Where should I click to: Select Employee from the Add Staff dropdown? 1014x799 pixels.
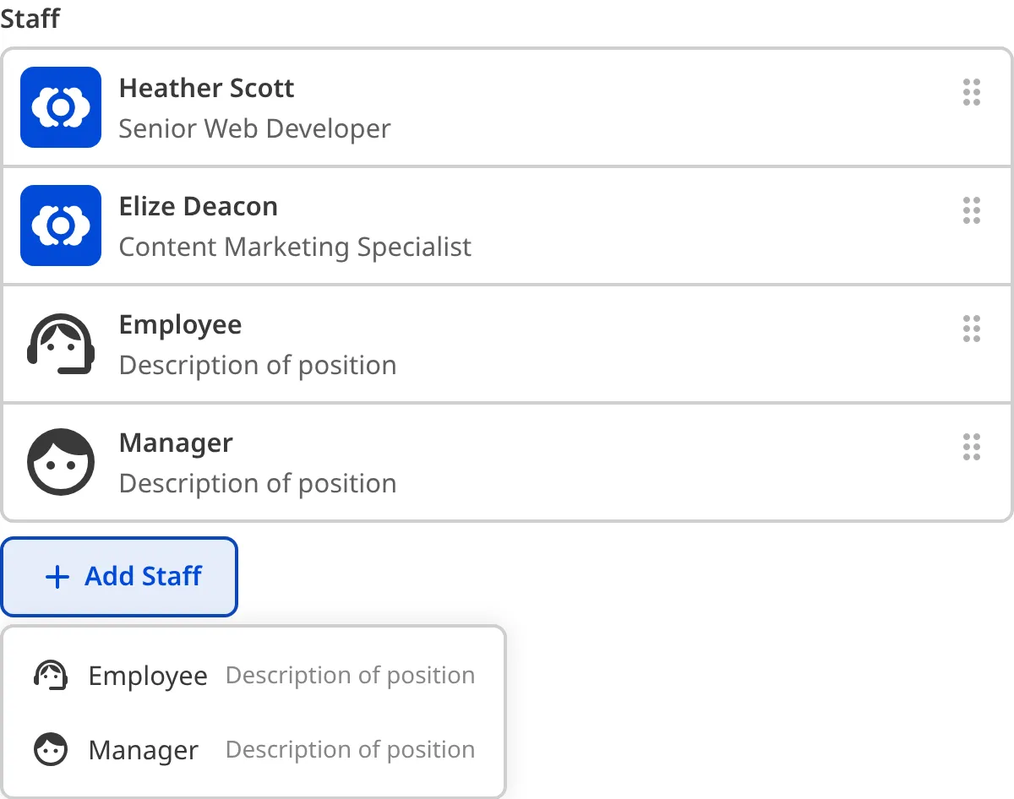pyautogui.click(x=149, y=675)
